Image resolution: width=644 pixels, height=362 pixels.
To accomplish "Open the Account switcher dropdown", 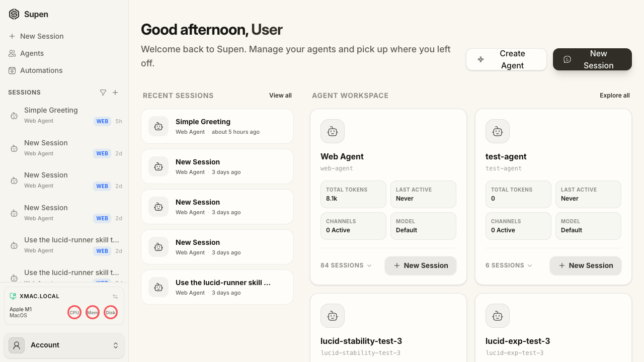I will click(64, 345).
